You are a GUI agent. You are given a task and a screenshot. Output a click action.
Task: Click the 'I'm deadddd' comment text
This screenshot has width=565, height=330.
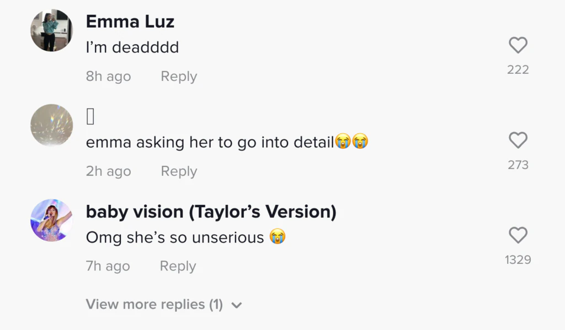point(132,47)
